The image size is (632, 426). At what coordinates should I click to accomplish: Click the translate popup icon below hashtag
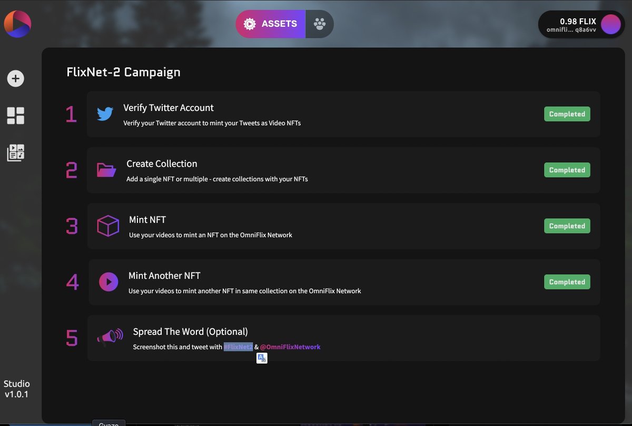(262, 358)
